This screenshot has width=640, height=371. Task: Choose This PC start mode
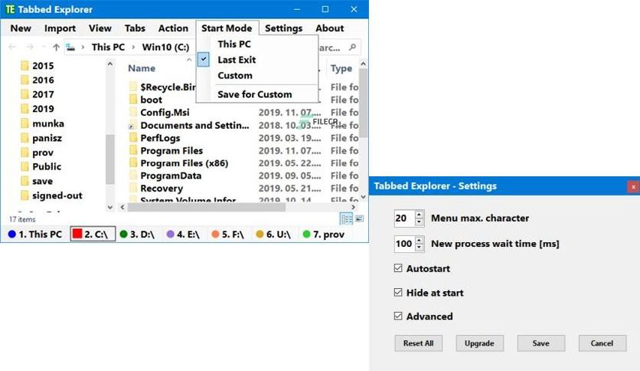pos(234,44)
